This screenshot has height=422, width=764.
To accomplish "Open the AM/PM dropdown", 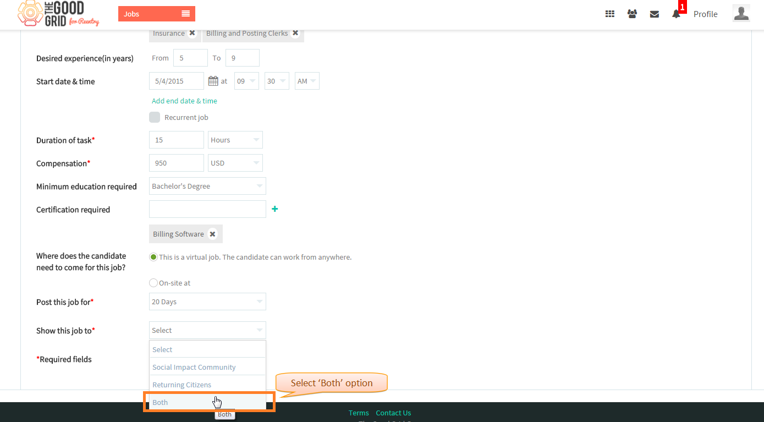I will point(307,81).
